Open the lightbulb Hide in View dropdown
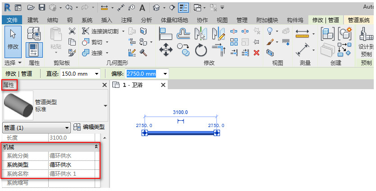Image resolution: width=376 pixels, height=191 pixels. pos(277,31)
